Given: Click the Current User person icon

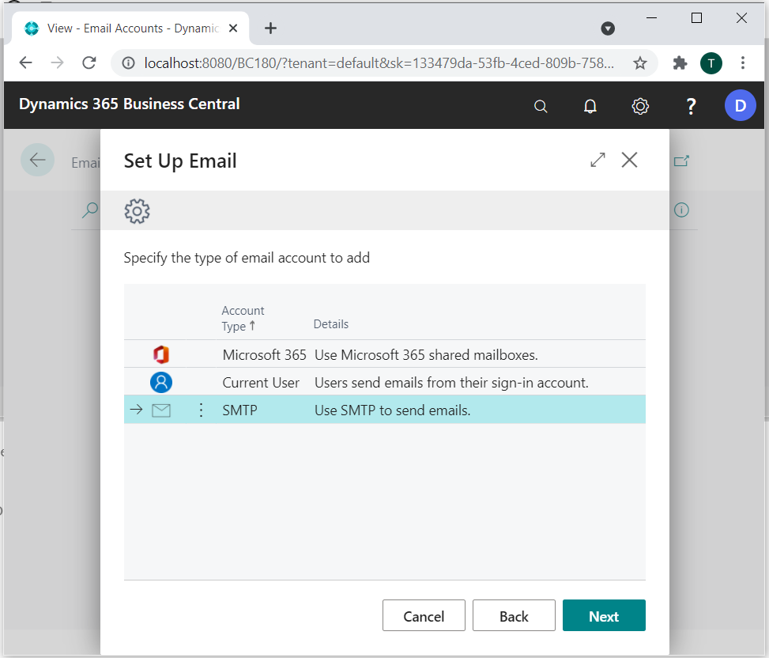Looking at the screenshot, I should [x=161, y=382].
